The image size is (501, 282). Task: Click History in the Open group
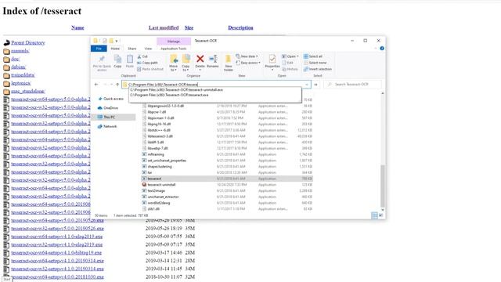[x=290, y=69]
